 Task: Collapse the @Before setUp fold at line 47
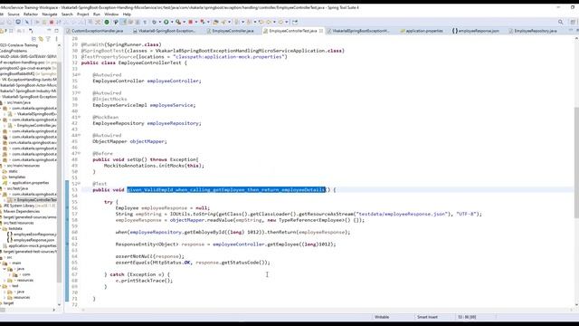pyautogui.click(x=79, y=153)
